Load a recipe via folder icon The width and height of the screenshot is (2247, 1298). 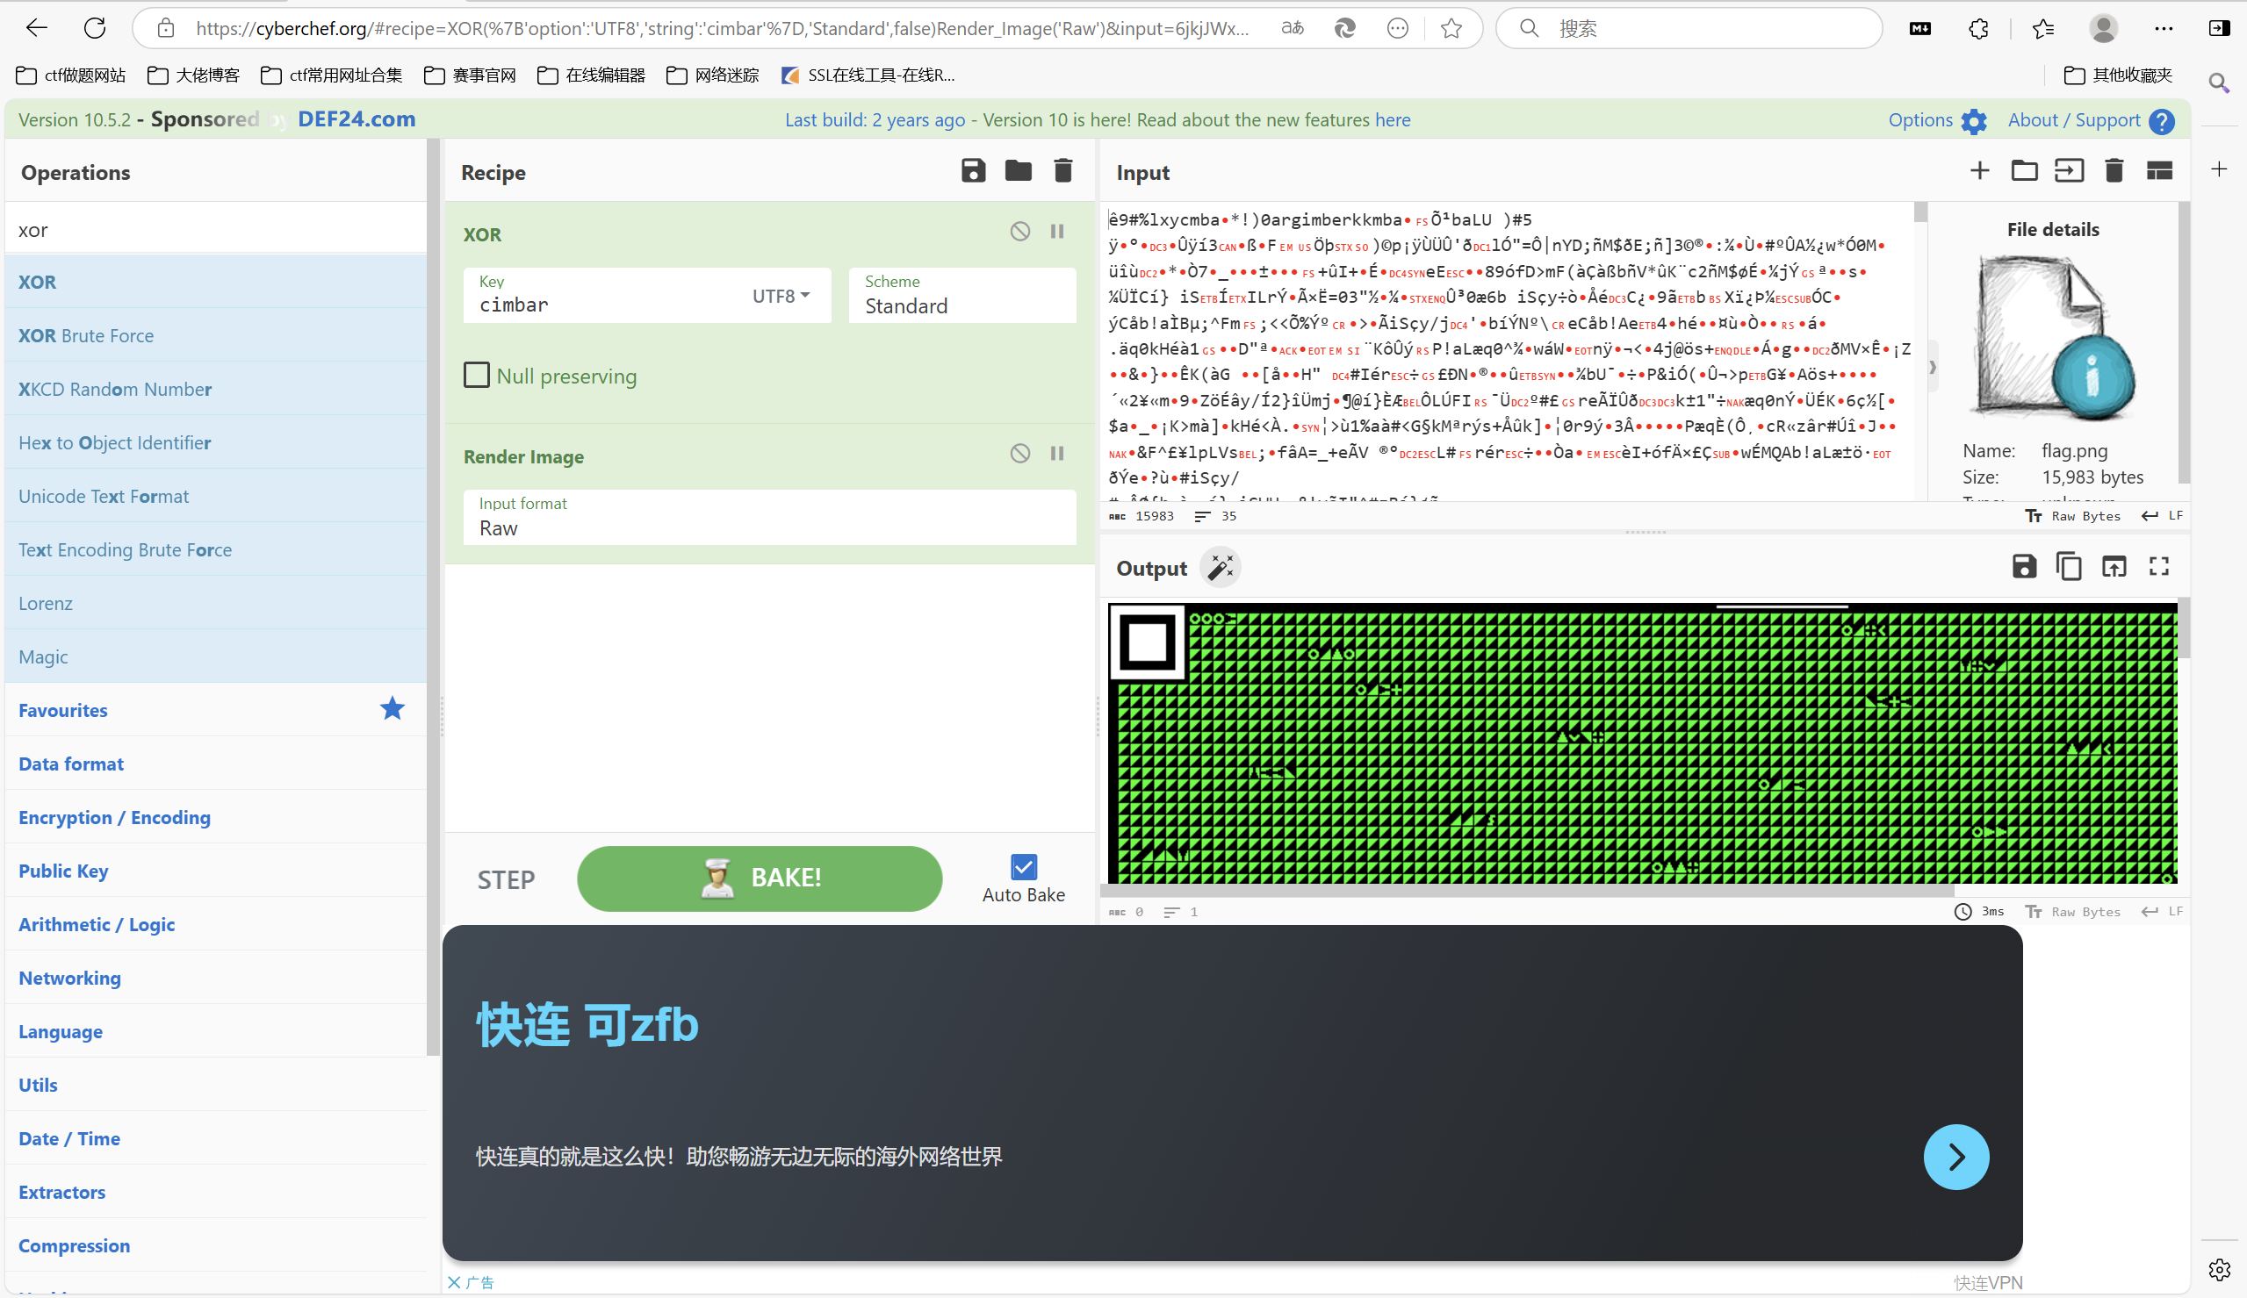pyautogui.click(x=1018, y=170)
